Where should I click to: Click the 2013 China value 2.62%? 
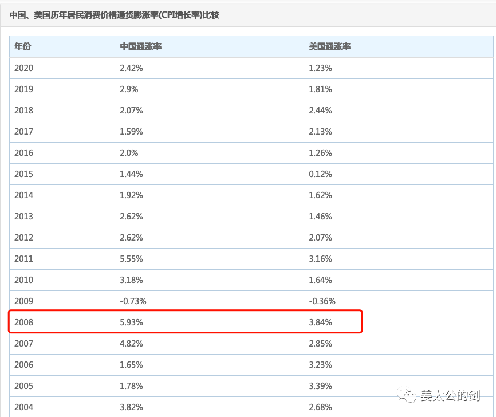pyautogui.click(x=131, y=217)
